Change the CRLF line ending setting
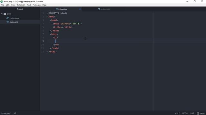206x115 pixels. [x=177, y=113]
